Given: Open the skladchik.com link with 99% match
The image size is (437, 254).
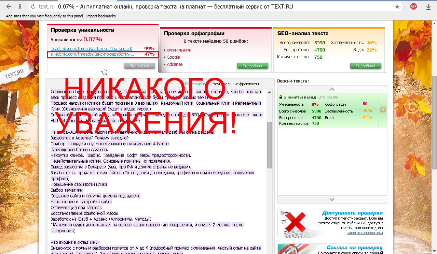Looking at the screenshot, I should click(x=93, y=48).
